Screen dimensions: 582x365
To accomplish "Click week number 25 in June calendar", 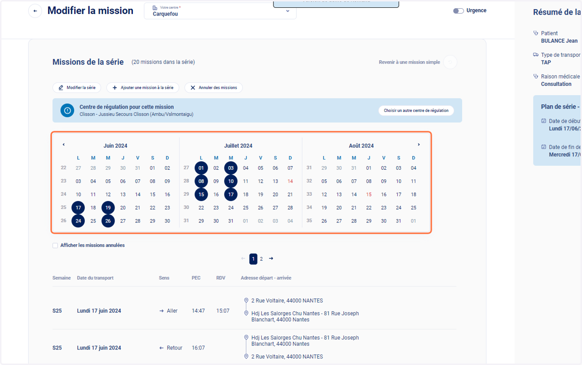I will tap(64, 207).
